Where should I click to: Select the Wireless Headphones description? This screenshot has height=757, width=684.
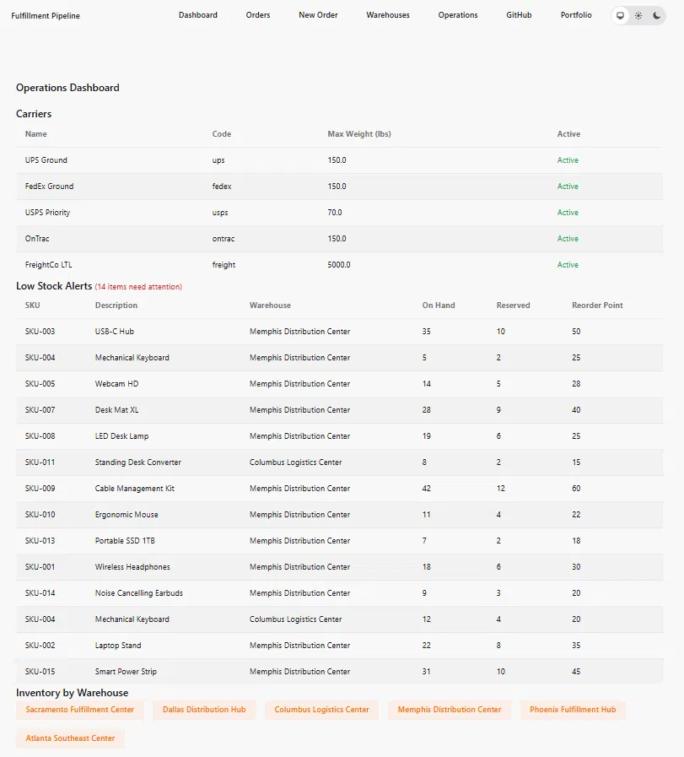tap(132, 567)
